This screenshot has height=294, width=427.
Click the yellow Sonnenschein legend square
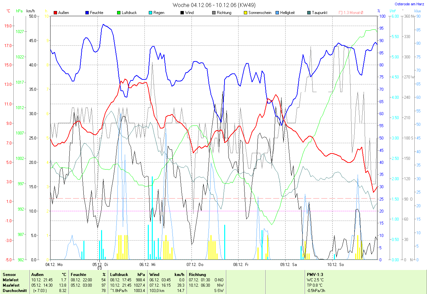246,13
